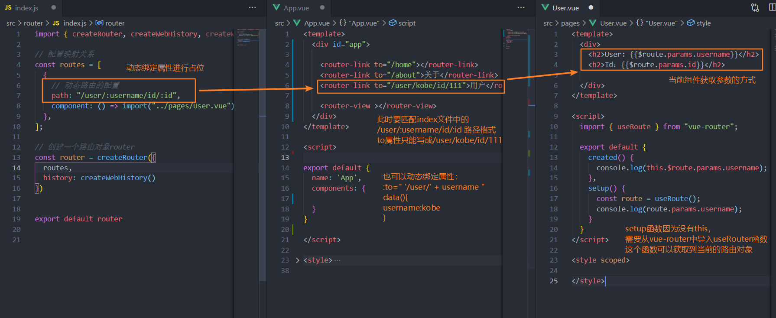Click the split editor icon at top right
Screen dimensions: 776x318
pos(773,8)
